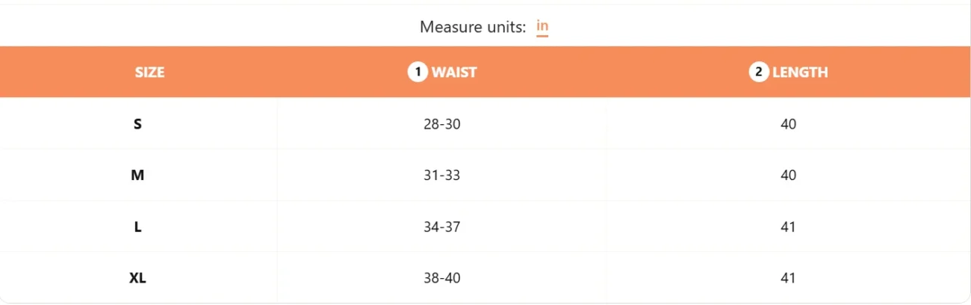Click the LENGTH column header label
The image size is (971, 305).
[800, 73]
